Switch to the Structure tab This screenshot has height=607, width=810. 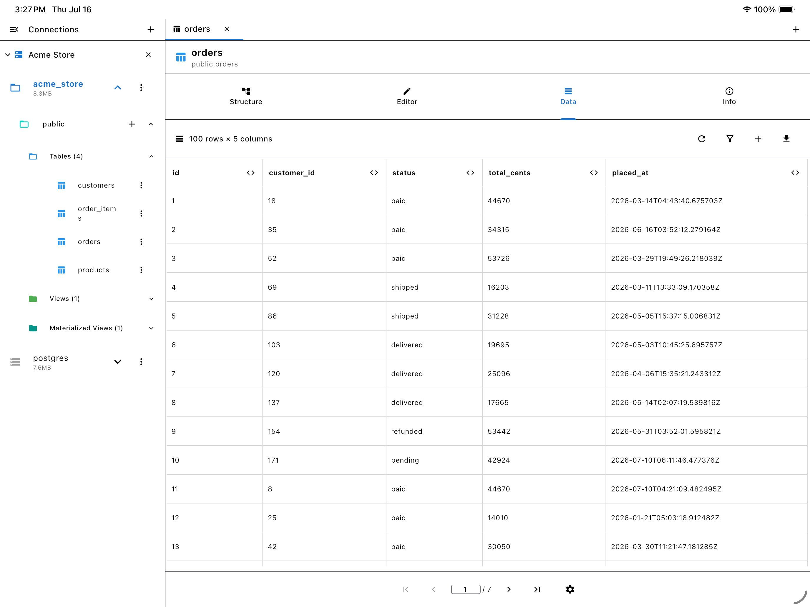(x=246, y=96)
